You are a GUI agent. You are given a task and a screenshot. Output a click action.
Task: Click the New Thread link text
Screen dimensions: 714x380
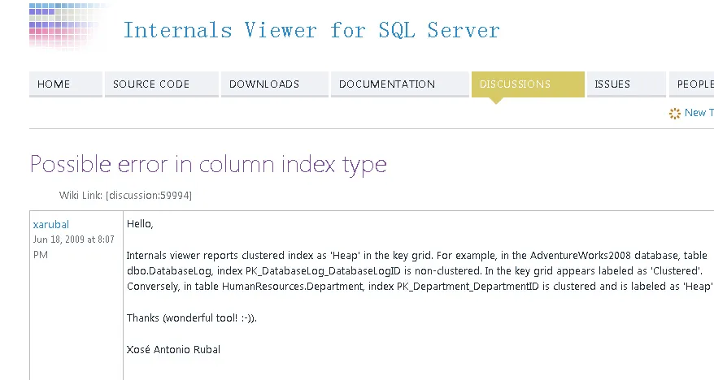click(699, 113)
